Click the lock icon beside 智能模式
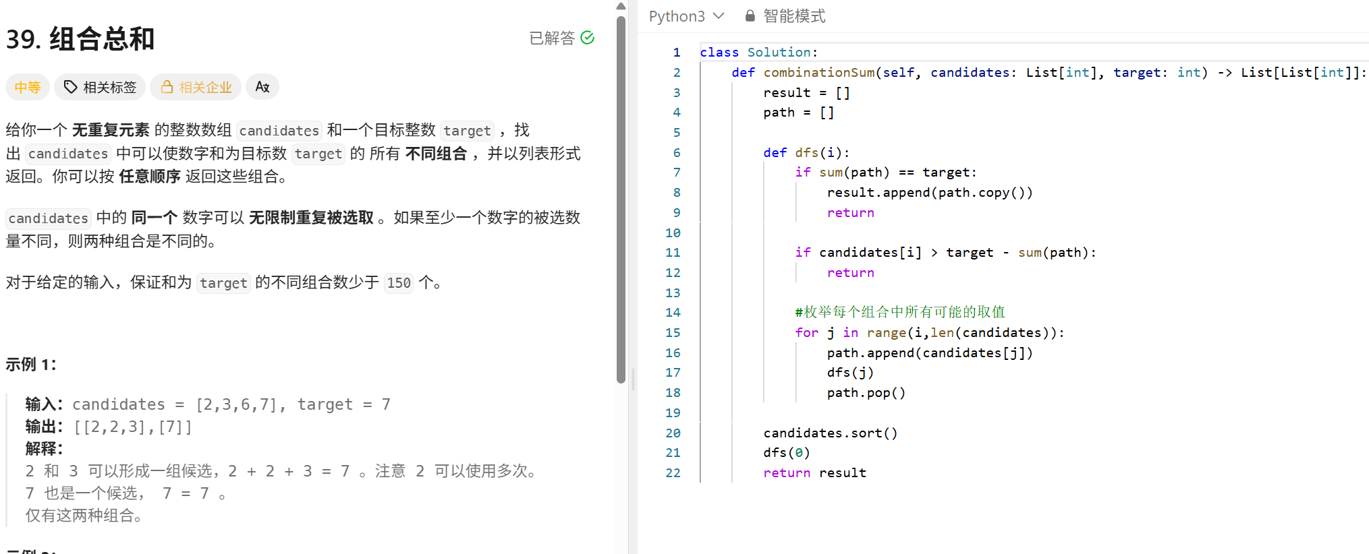 tap(750, 16)
